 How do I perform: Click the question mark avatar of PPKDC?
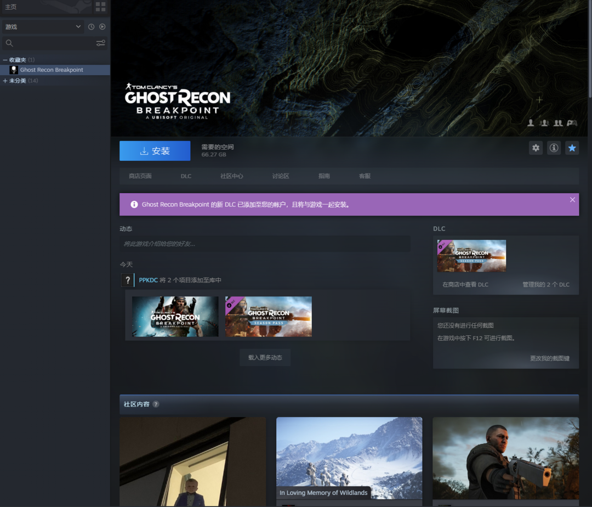[x=128, y=280]
